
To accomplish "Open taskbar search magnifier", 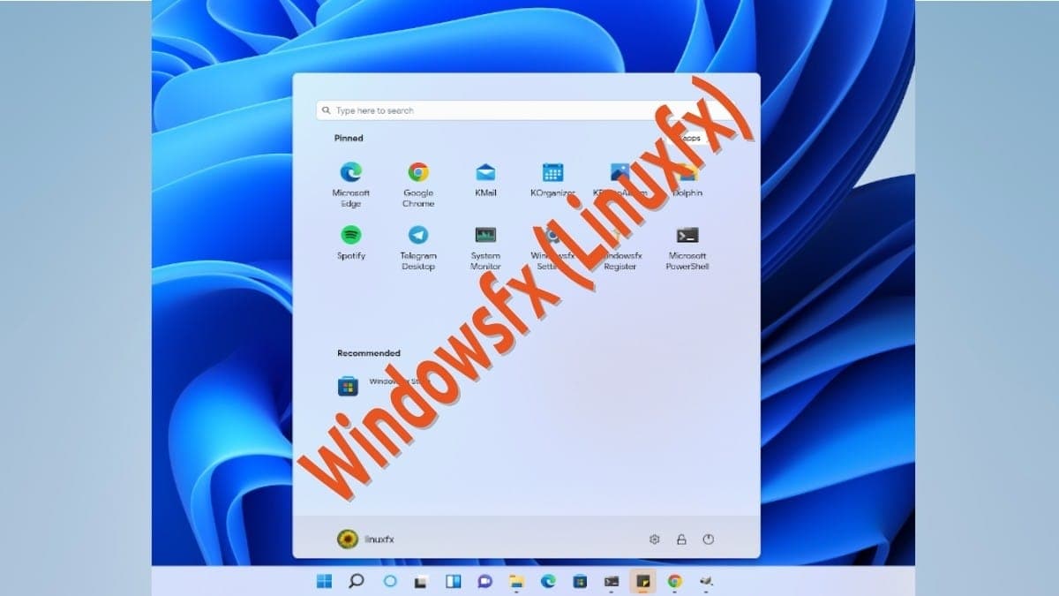I will 357,581.
